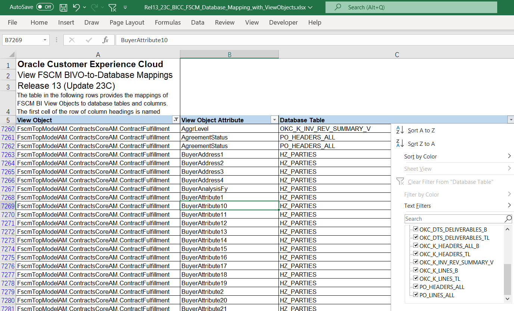This screenshot has height=311, width=514.
Task: Open the filter funnel on View Object header
Action: click(x=175, y=120)
